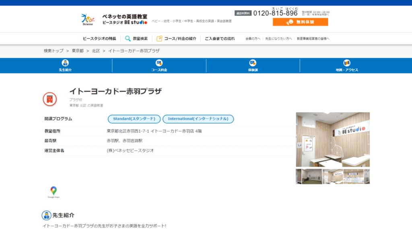Open the Google Maps pin icon

54,192
